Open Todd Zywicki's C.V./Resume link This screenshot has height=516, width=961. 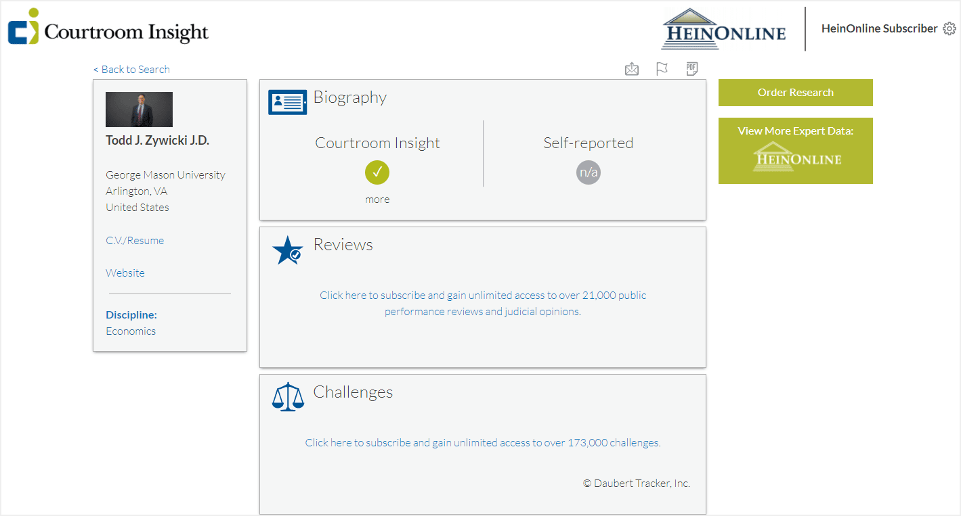(x=135, y=240)
